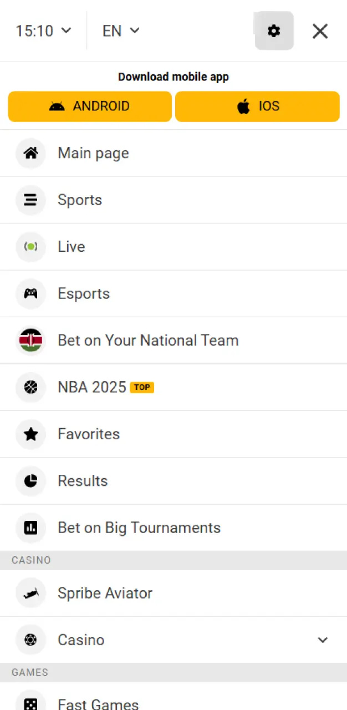Open Bet on Big Tournaments menu item

click(x=139, y=528)
